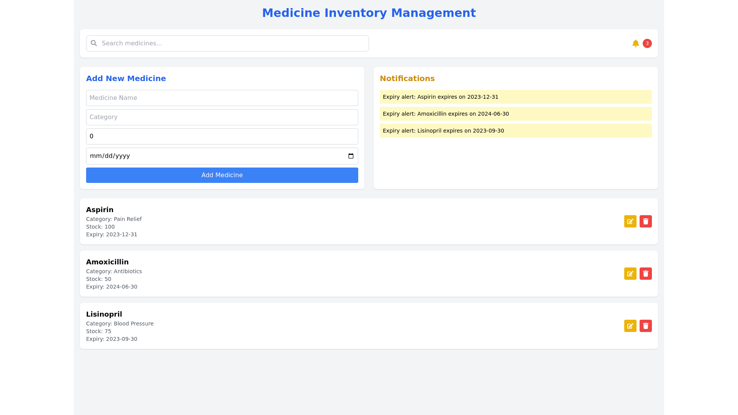Click the Lisinopril medicine name heading
Image resolution: width=738 pixels, height=415 pixels.
tap(104, 314)
